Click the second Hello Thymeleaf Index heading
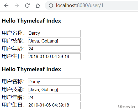Image resolution: width=138 pixels, height=111 pixels. (x=31, y=69)
